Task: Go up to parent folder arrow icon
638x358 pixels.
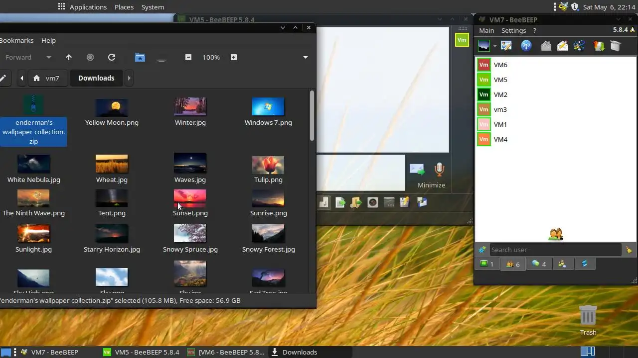Action: (69, 57)
